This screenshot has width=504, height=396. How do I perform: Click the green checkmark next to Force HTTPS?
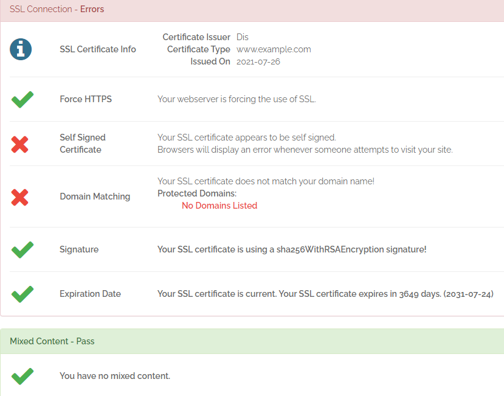point(22,99)
